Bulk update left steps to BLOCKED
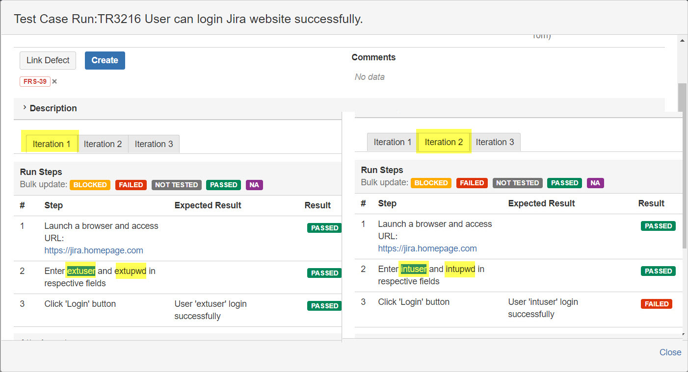The image size is (688, 372). [90, 185]
